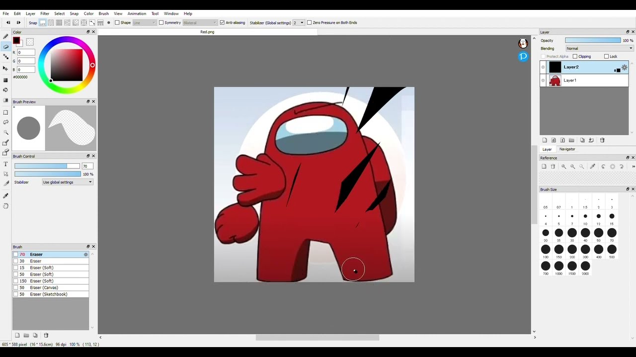Select the Fill rectangle tool
636x357 pixels.
coord(5,80)
